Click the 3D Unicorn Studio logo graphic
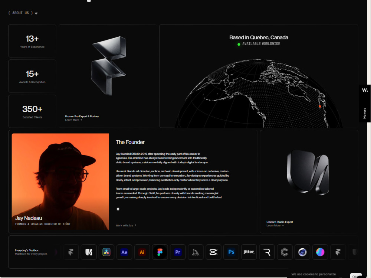The height and width of the screenshot is (278, 371). click(x=308, y=172)
